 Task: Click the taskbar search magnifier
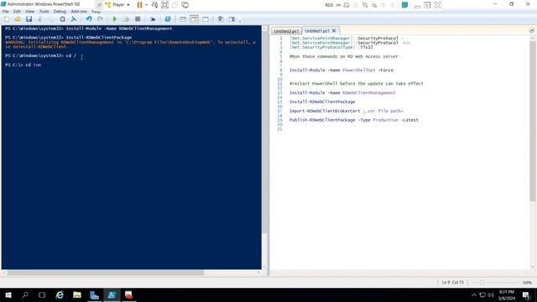(25, 294)
